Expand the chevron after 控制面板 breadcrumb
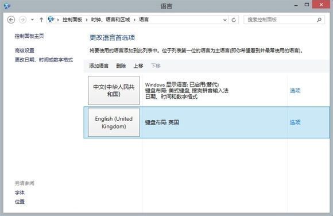 coord(87,20)
